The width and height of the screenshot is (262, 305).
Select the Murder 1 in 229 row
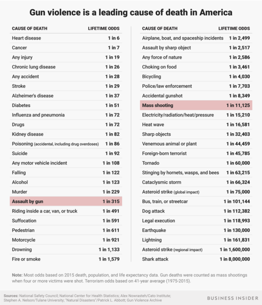coord(66,192)
